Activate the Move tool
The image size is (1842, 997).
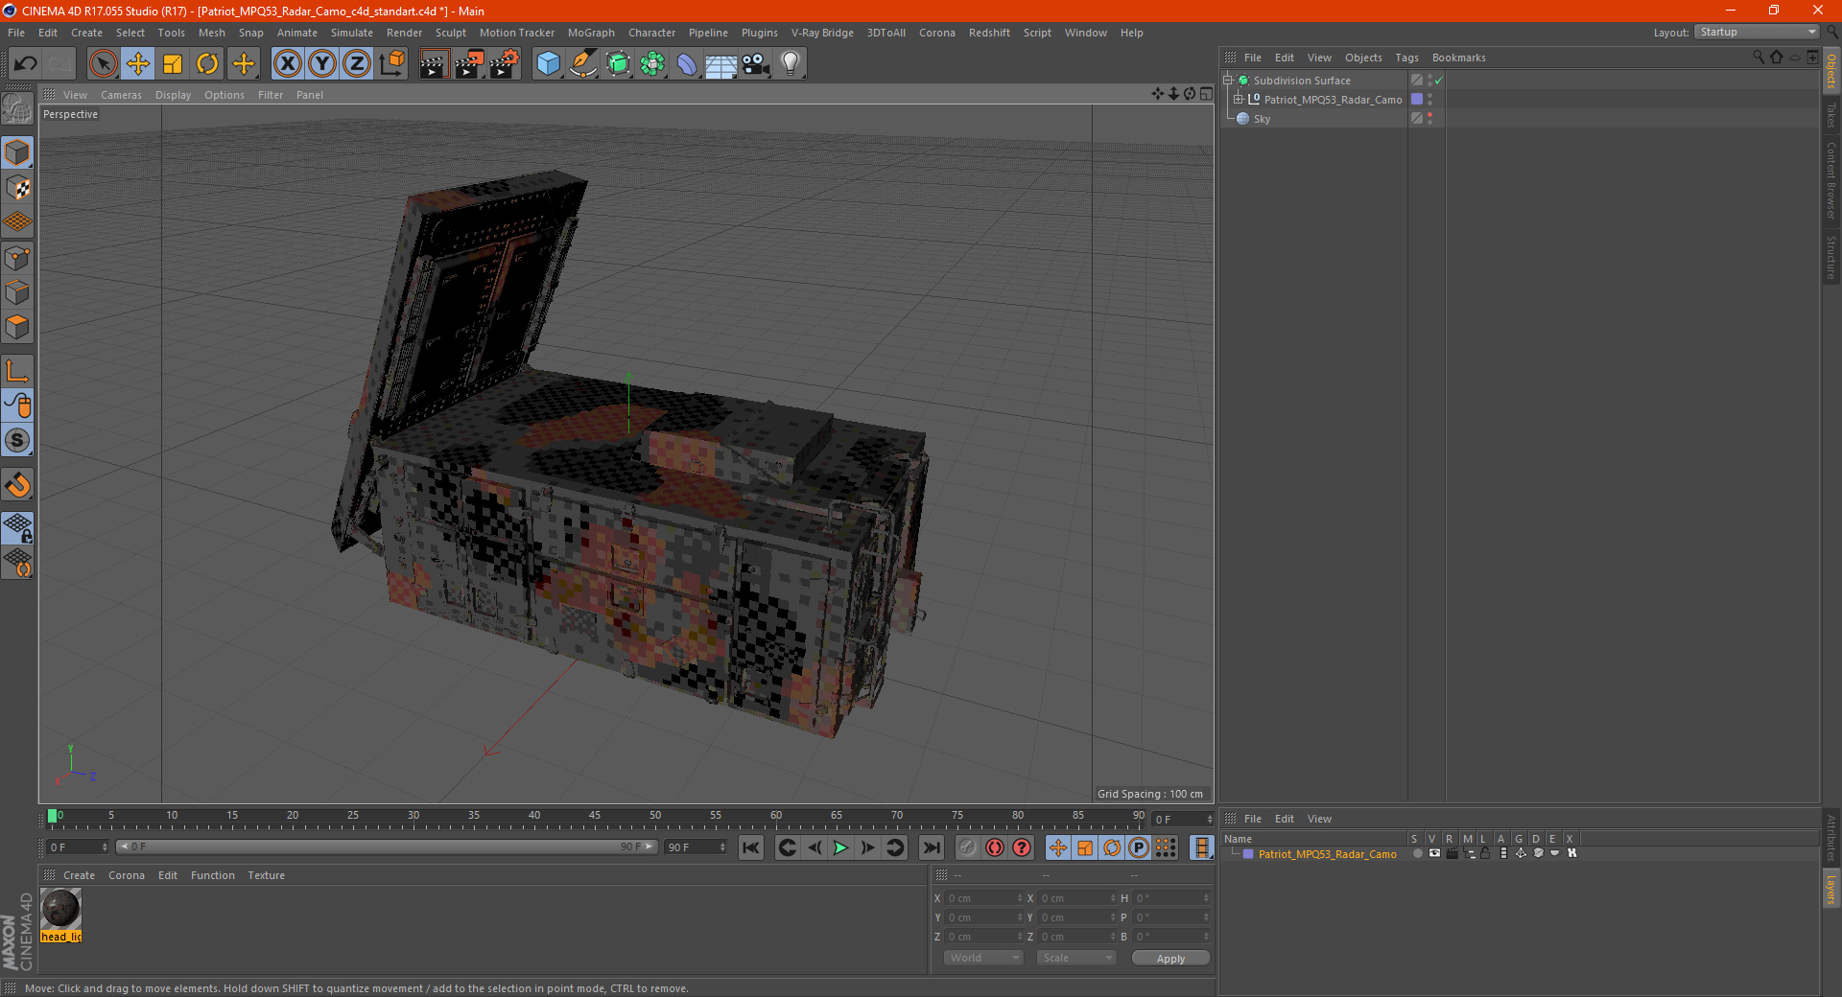pyautogui.click(x=138, y=64)
